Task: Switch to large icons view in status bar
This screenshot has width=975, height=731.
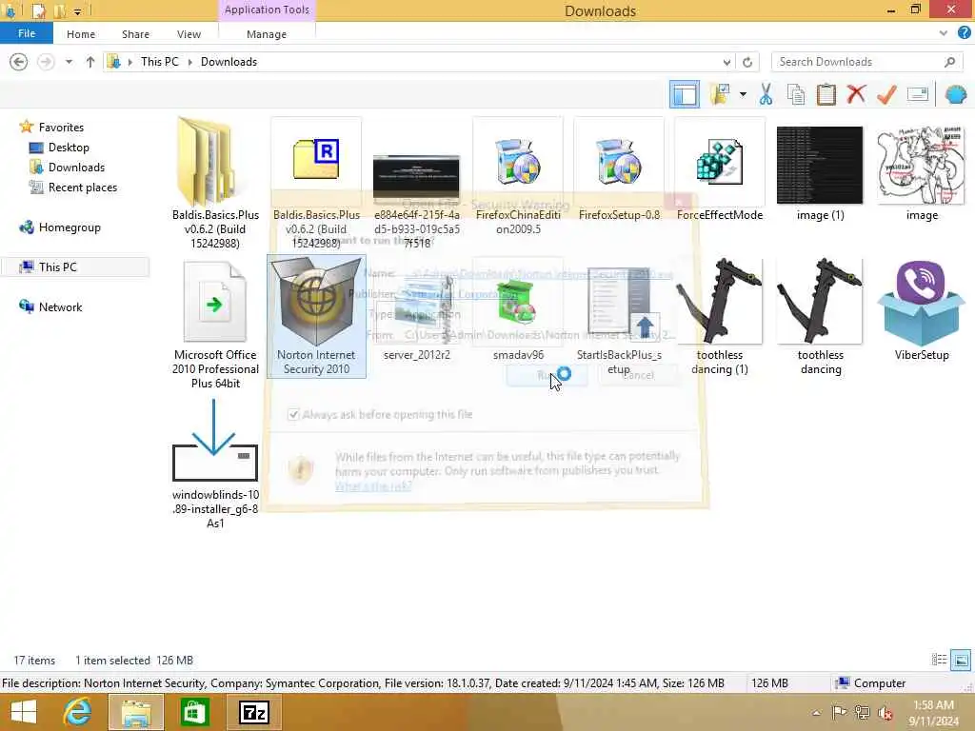Action: [x=960, y=661]
